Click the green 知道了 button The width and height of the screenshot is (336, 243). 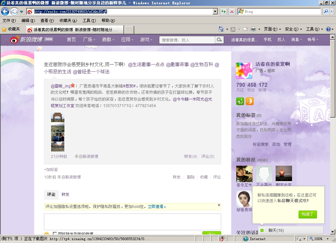tap(307, 215)
